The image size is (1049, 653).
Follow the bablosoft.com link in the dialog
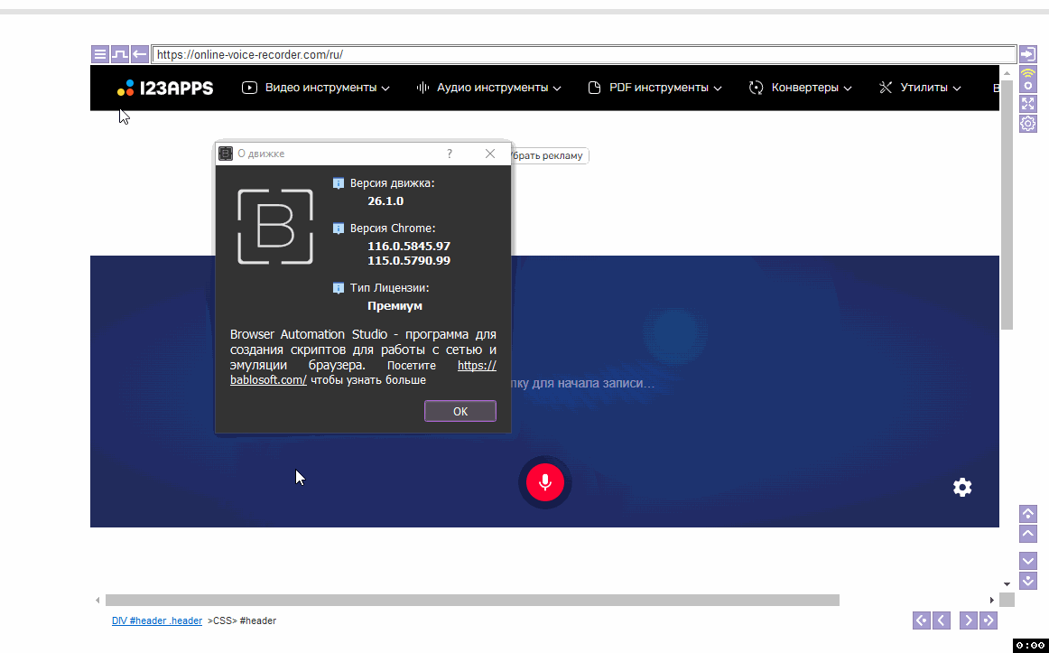click(268, 380)
